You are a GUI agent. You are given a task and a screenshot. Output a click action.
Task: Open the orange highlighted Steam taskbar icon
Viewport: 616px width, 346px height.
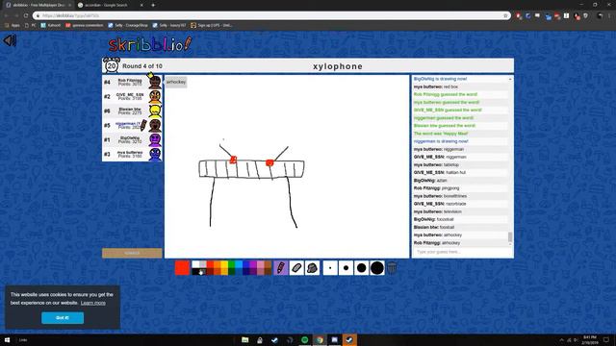349,339
